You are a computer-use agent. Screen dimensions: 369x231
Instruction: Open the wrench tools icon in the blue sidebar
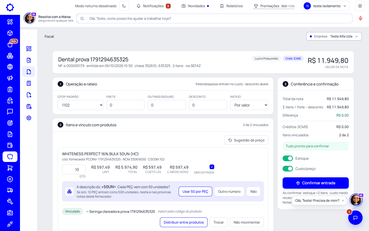click(x=10, y=201)
